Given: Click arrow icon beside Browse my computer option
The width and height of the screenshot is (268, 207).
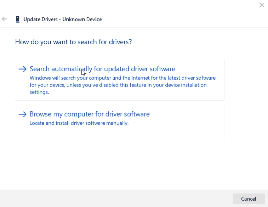Looking at the screenshot, I should tap(23, 114).
